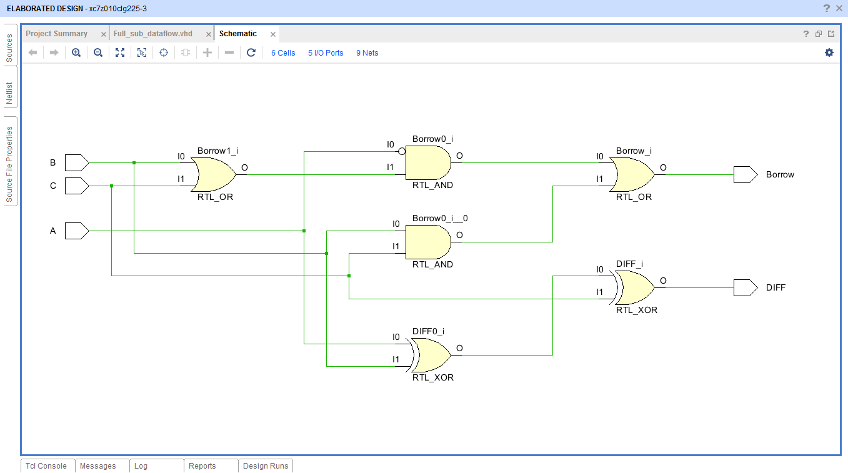Zoom in on the schematic

point(76,53)
